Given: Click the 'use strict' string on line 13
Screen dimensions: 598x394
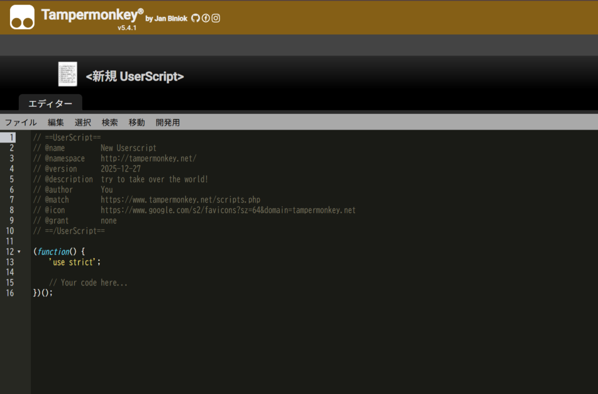Looking at the screenshot, I should pyautogui.click(x=72, y=262).
